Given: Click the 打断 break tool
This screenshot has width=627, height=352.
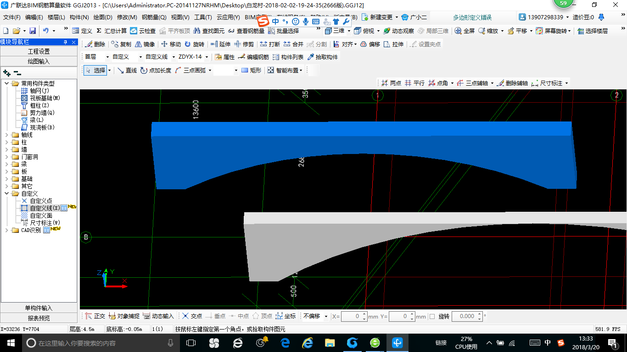Looking at the screenshot, I should click(x=270, y=44).
